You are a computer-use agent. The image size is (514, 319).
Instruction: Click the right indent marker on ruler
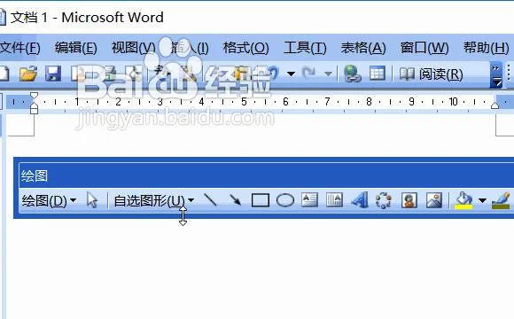495,105
